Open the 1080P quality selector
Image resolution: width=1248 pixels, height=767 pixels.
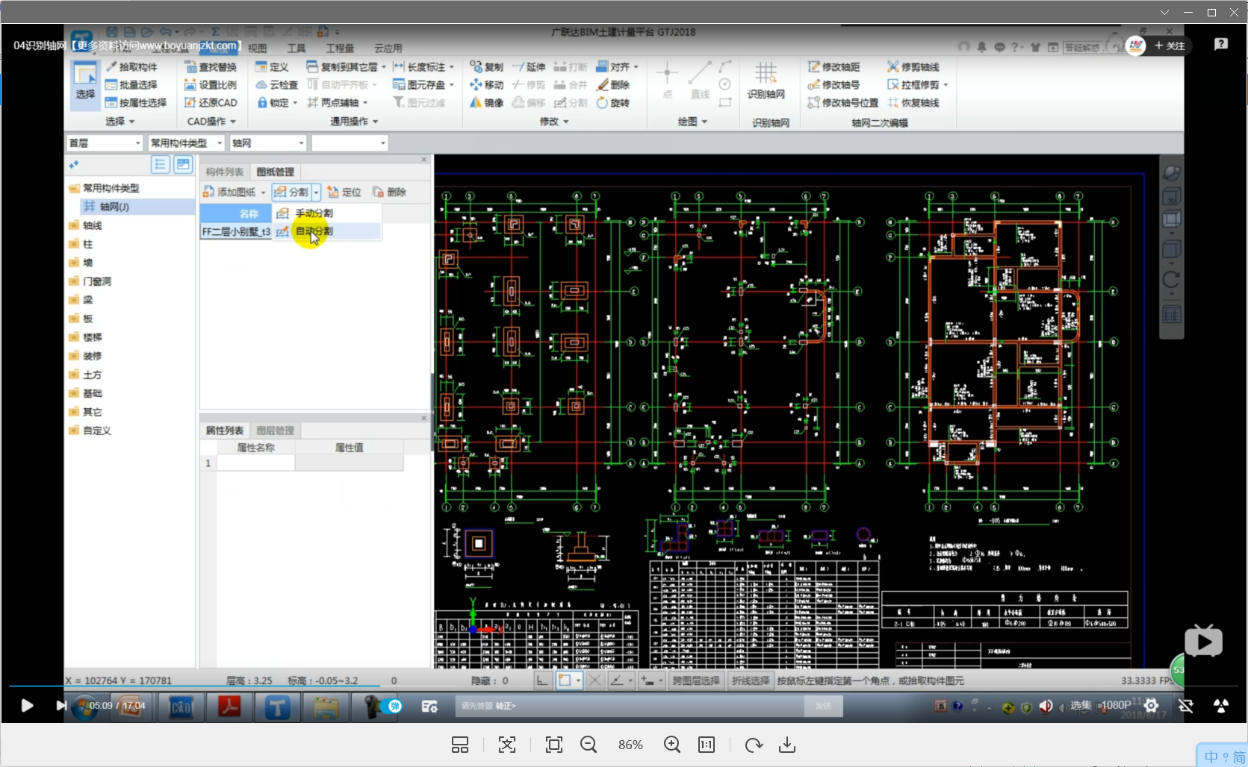1116,705
